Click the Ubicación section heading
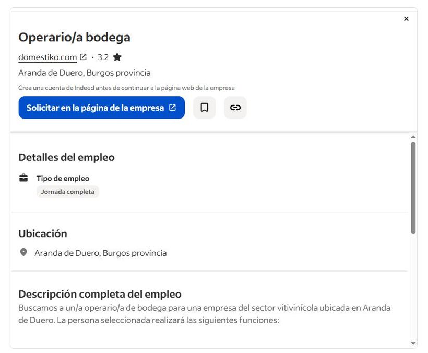 (x=43, y=233)
